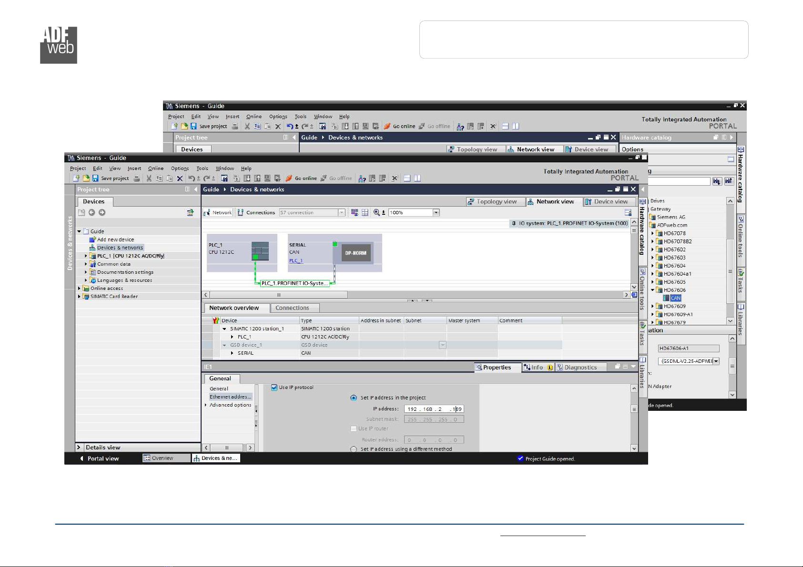Open the Connections tab beside Network overview

(295, 308)
